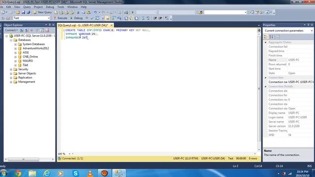Collapse the USER-PC server node
The image size is (315, 177).
[x=6, y=36]
